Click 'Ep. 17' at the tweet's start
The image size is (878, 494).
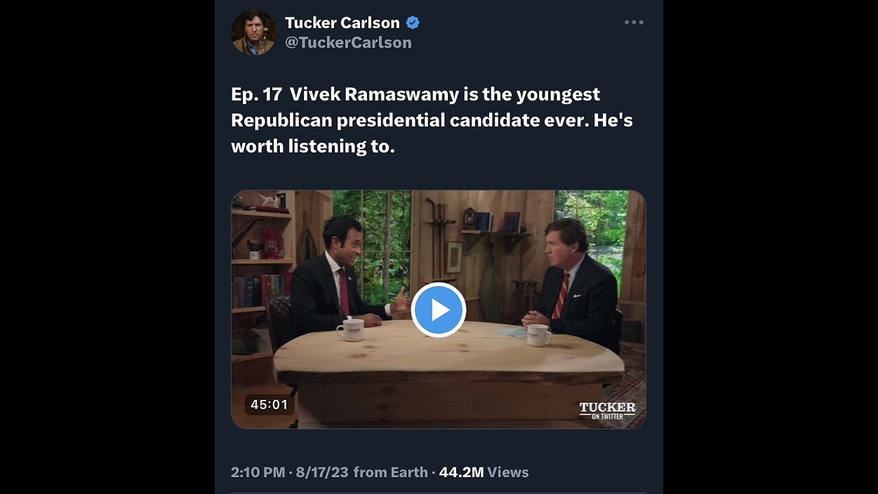[256, 94]
